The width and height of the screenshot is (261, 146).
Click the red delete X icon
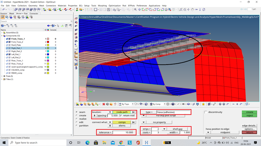(103, 104)
